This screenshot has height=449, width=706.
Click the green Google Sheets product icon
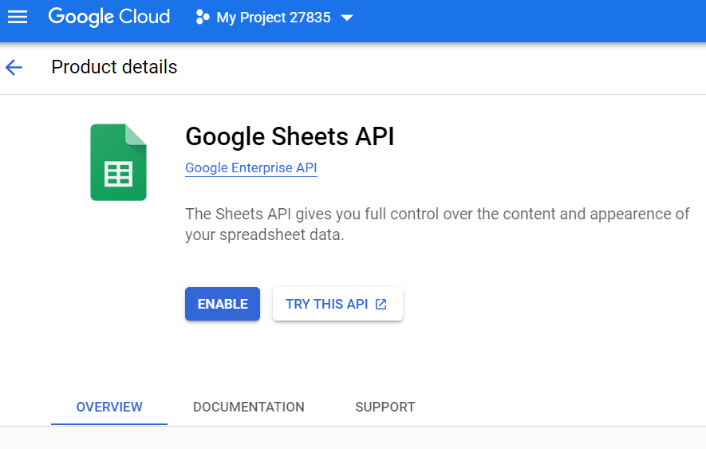click(118, 162)
